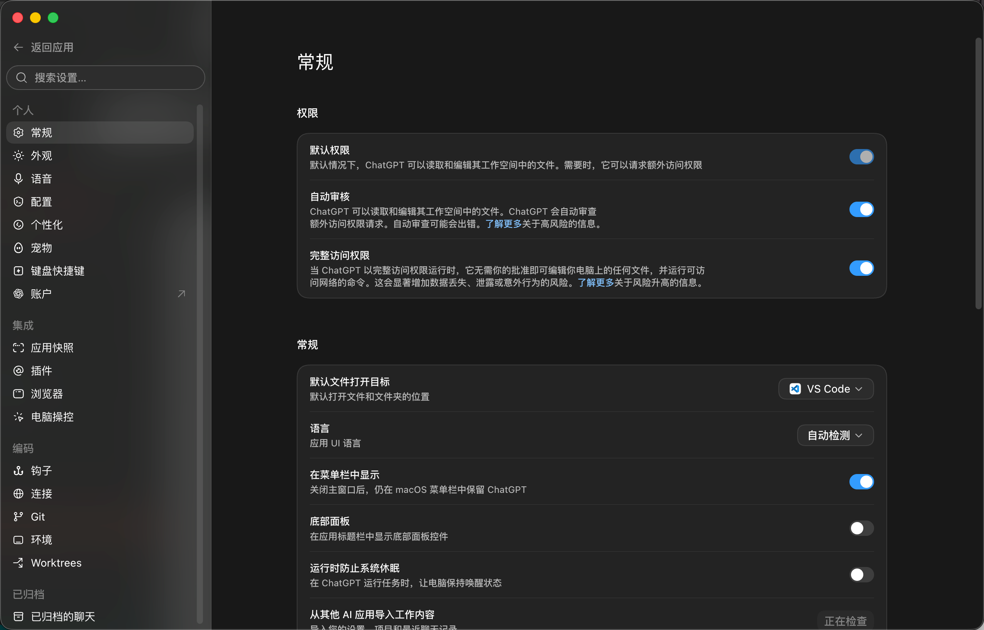
Task: Click the microphone icon for 语音
Action: (18, 179)
